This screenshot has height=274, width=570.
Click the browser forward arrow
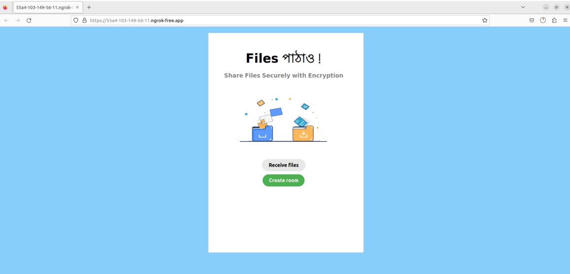(x=18, y=20)
